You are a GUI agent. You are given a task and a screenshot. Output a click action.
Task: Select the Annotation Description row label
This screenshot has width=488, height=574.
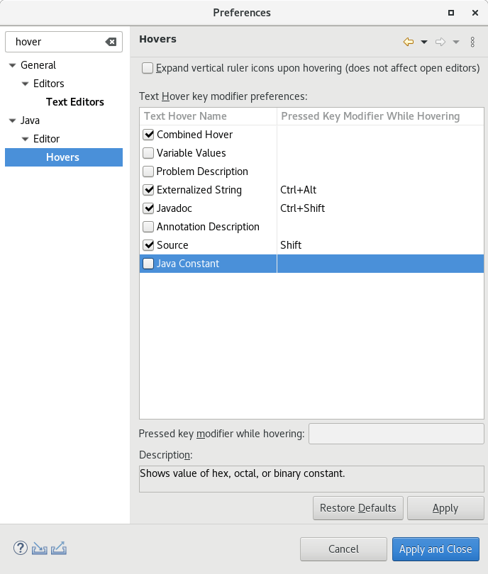tap(208, 227)
